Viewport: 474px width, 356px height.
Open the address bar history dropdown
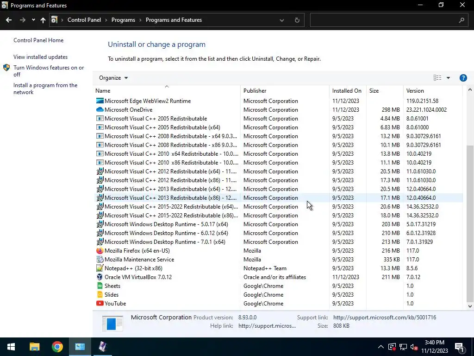282,20
